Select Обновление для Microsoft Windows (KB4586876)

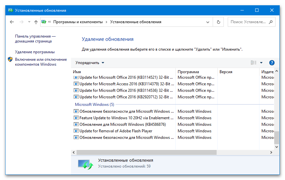click(123, 124)
